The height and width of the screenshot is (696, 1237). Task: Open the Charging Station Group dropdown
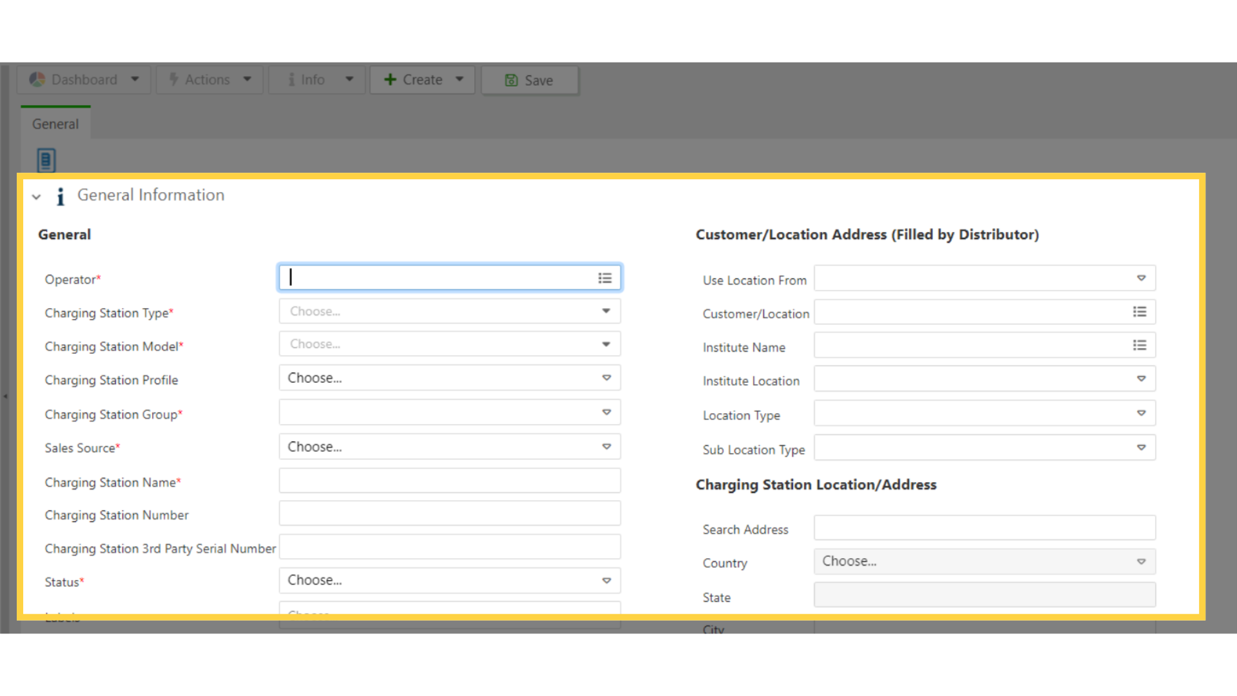pyautogui.click(x=450, y=412)
